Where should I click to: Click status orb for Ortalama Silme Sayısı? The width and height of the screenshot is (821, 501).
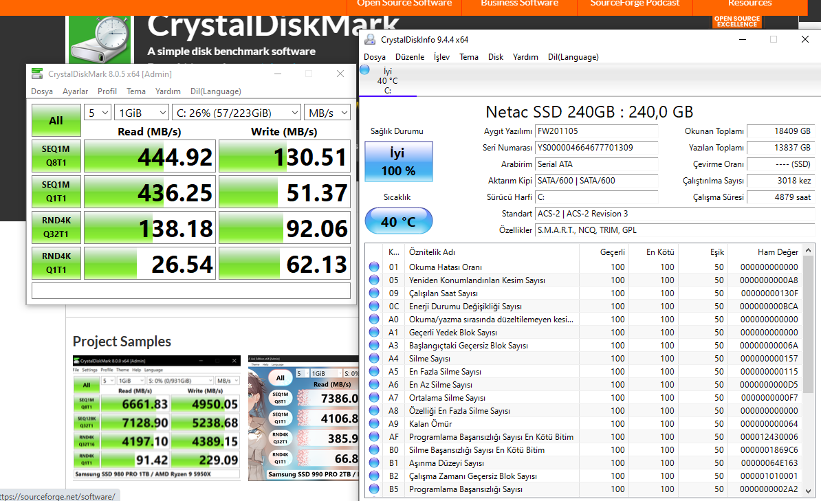pyautogui.click(x=374, y=398)
